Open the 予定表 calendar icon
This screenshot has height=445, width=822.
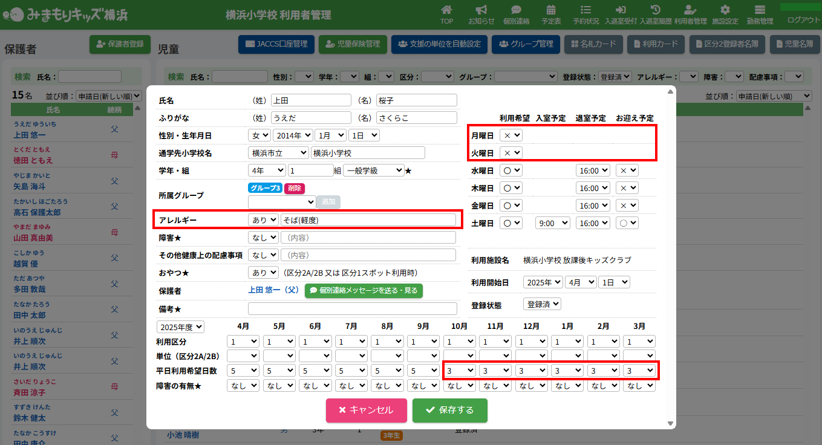tap(551, 10)
